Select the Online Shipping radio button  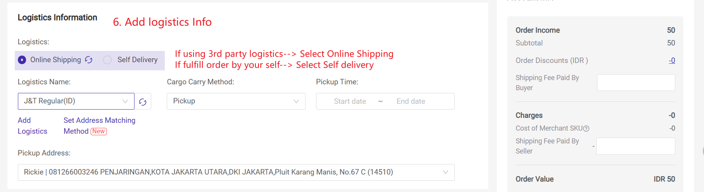[22, 60]
